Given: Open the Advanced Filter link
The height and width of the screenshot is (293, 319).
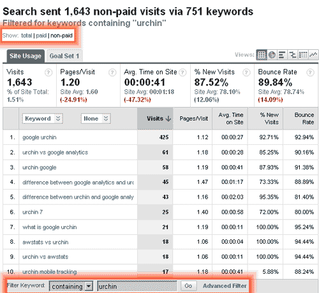Looking at the screenshot, I should point(225,286).
